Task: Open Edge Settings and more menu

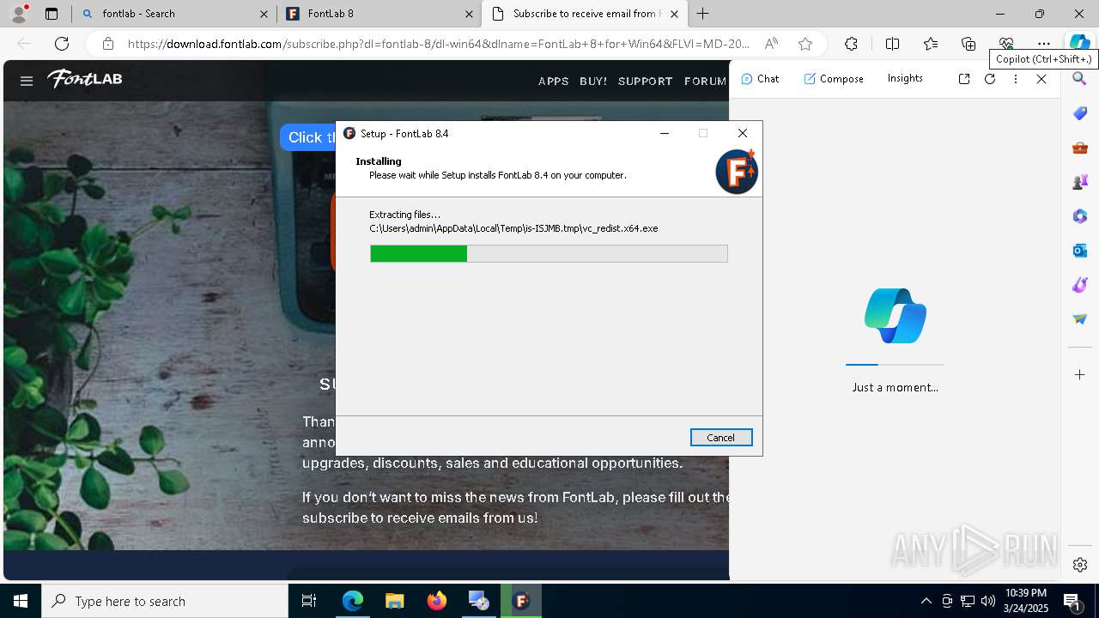Action: click(1044, 44)
